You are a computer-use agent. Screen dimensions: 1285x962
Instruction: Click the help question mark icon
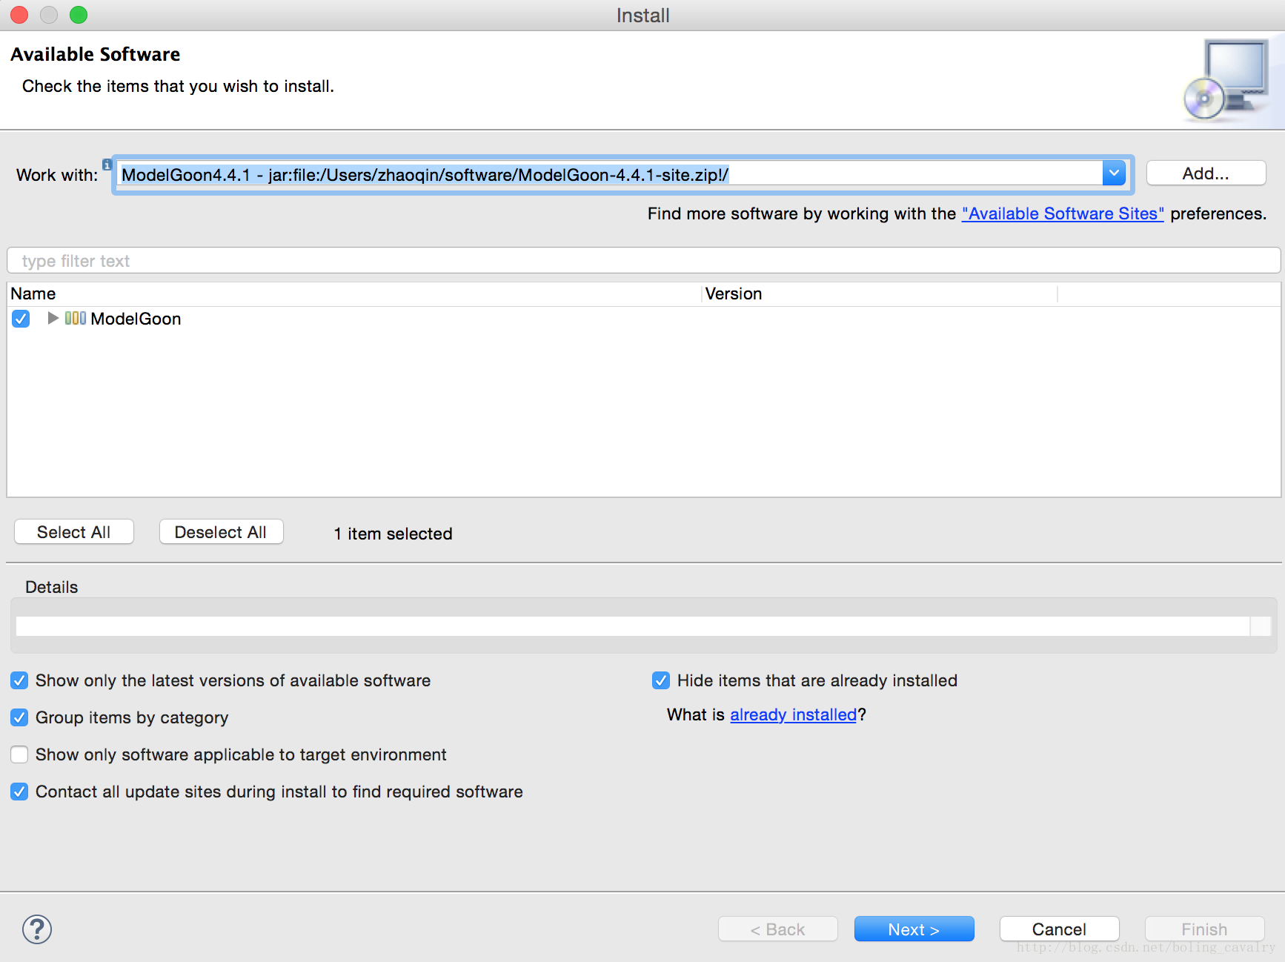point(37,929)
